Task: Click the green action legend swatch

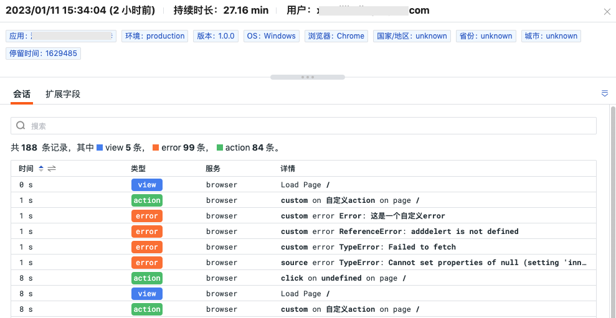Action: pyautogui.click(x=220, y=147)
